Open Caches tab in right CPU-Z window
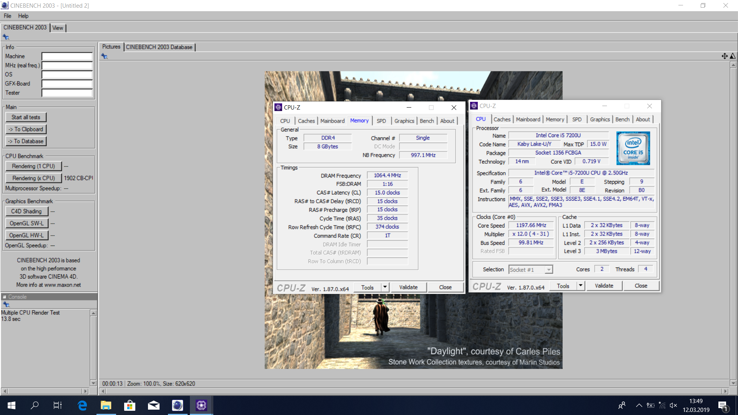738x415 pixels. point(502,120)
